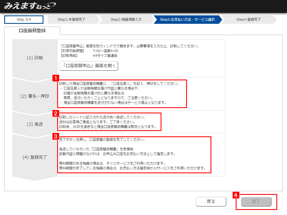
Task: Click the (3) 発送 step label
Action: (x=35, y=124)
